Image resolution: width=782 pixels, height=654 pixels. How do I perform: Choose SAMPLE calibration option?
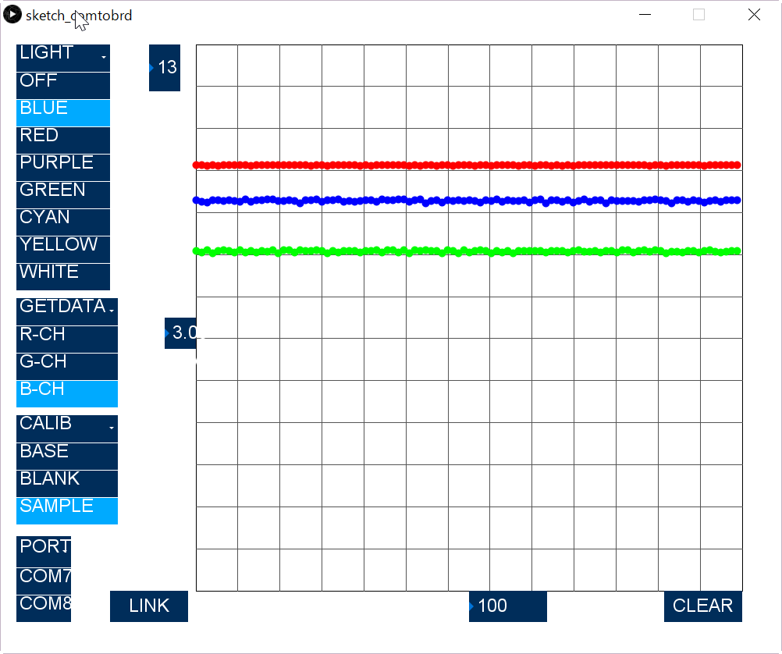tap(67, 511)
